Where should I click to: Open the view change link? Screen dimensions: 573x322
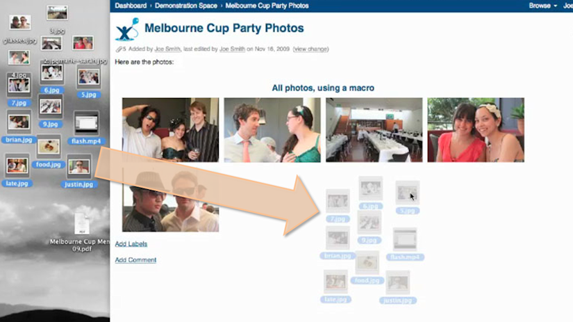(310, 49)
